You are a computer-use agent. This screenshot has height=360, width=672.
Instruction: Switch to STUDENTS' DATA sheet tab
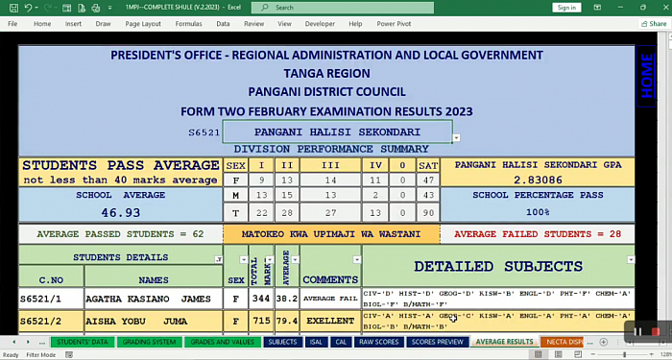(x=83, y=342)
